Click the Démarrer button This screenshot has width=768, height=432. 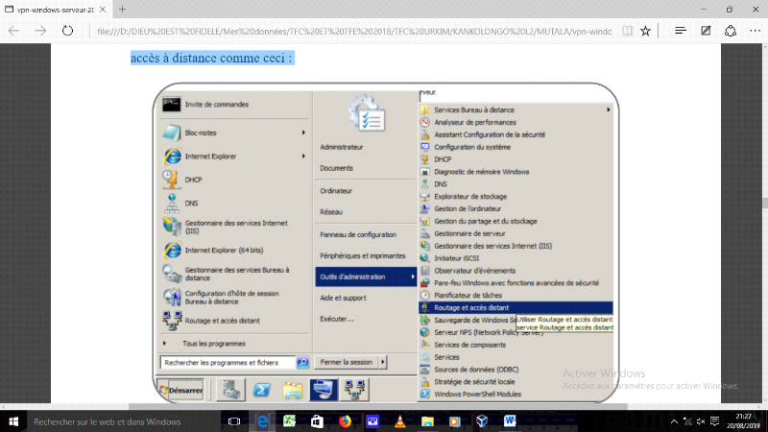click(181, 391)
